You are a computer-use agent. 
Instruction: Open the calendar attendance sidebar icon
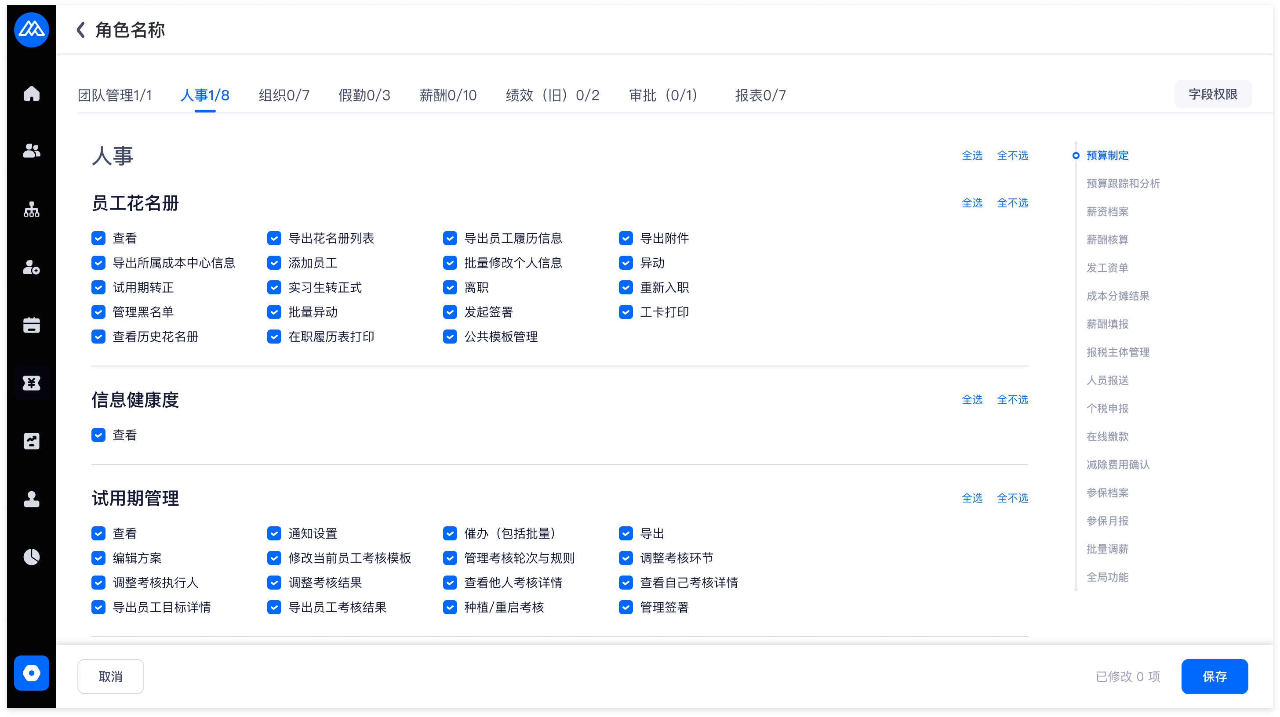coord(31,325)
